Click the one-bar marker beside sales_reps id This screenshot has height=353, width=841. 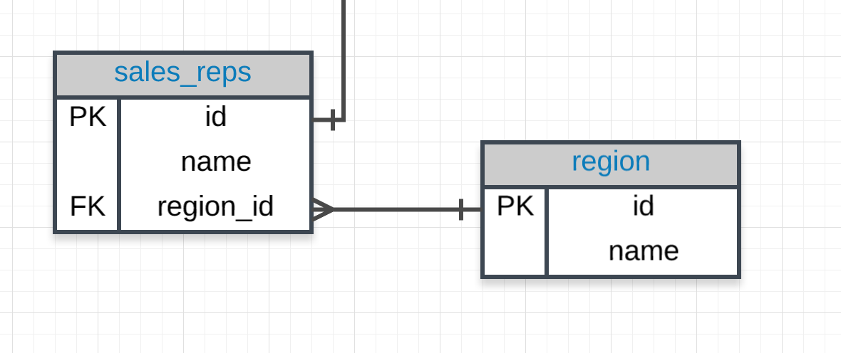click(333, 120)
